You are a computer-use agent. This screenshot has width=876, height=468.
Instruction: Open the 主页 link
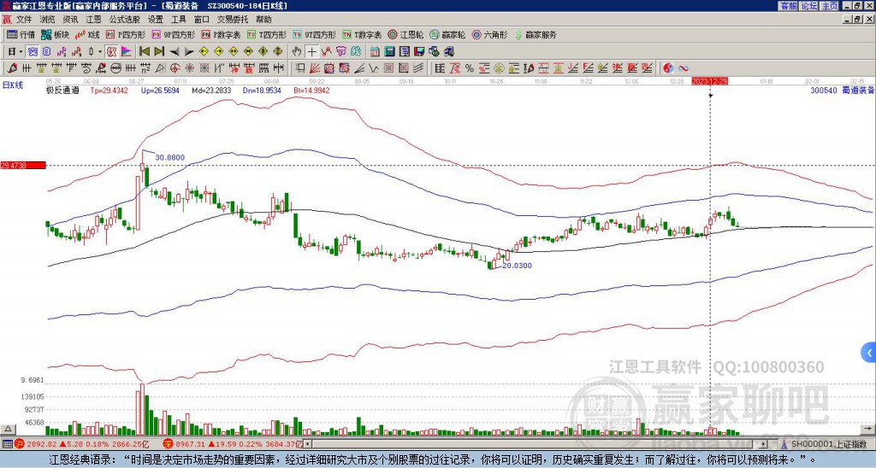830,5
